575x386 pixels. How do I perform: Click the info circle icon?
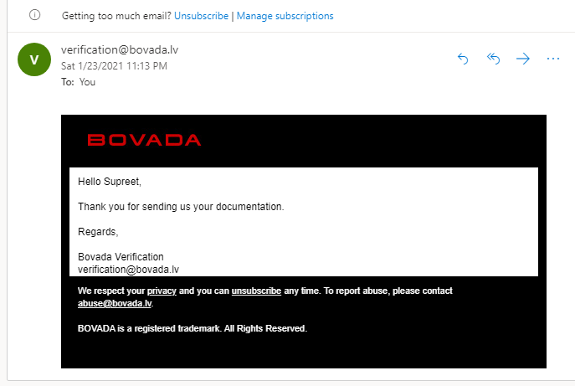[x=34, y=15]
